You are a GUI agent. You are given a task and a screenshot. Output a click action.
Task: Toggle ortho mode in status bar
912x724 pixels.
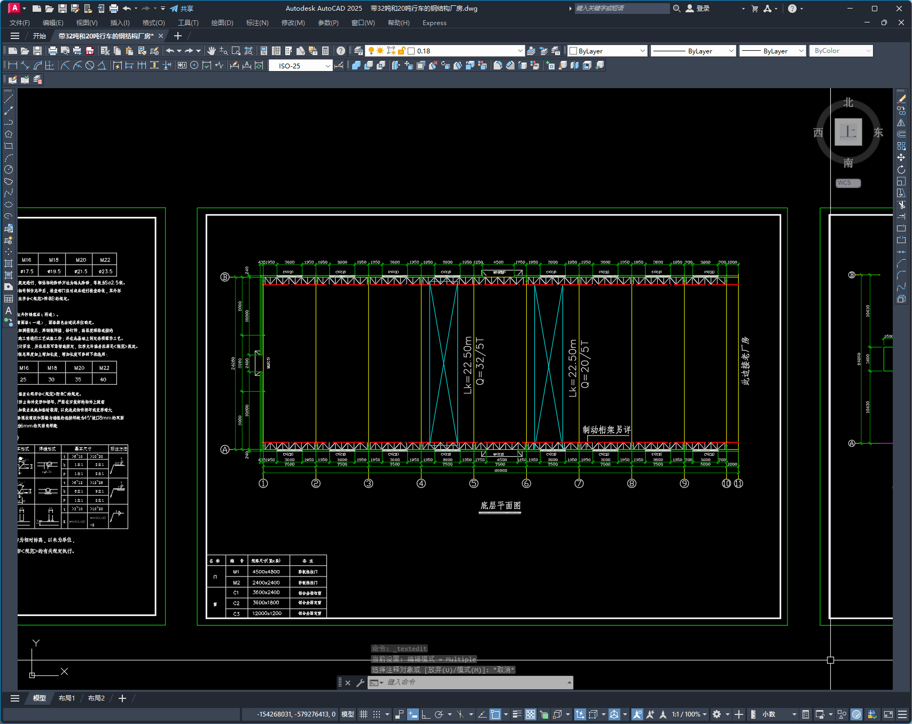426,714
